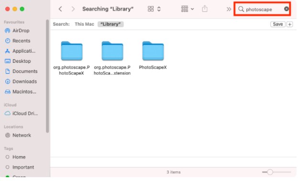This screenshot has height=181, width=298.
Task: Open Network in the sidebar
Action: coord(22,136)
